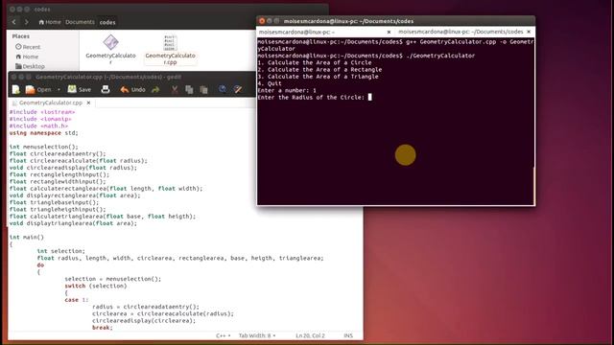Screen dimensions: 614x345
Task: Open the Tab Width dropdown in status bar
Action: [x=257, y=335]
